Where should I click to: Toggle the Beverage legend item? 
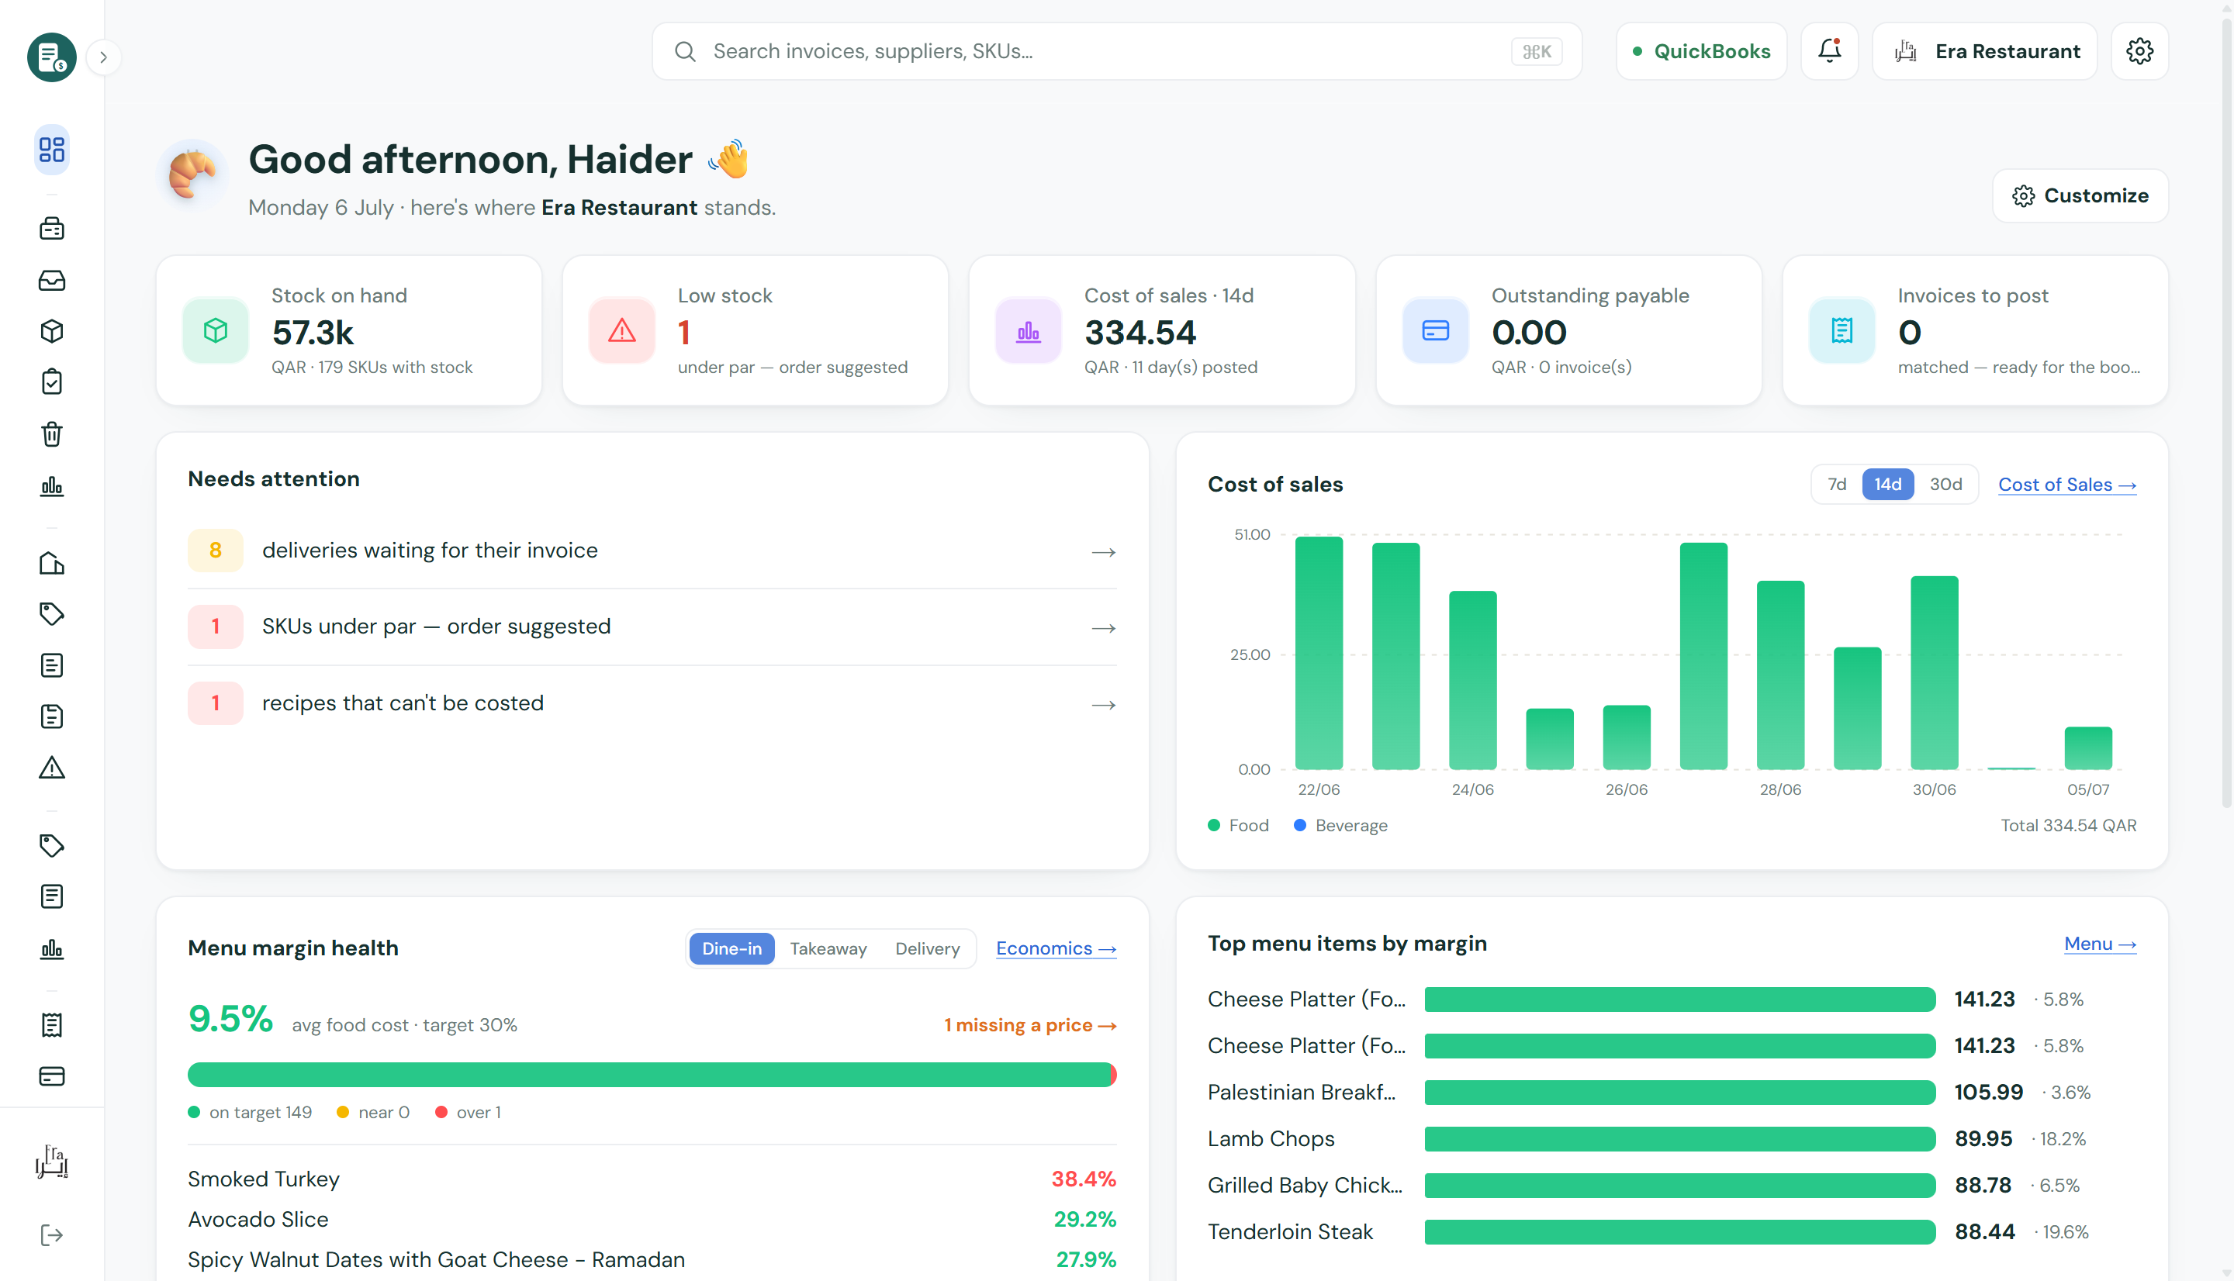tap(1340, 825)
